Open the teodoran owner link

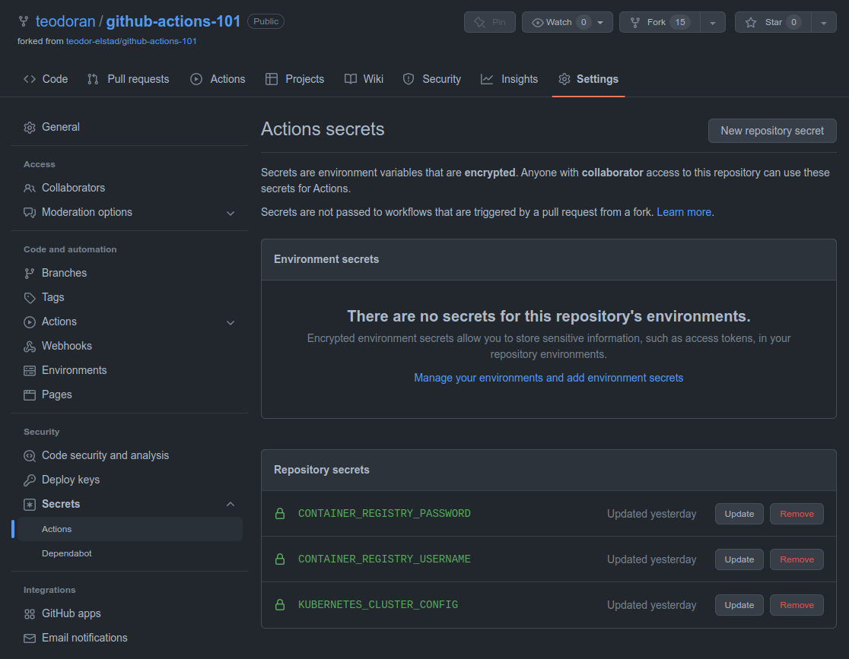tap(65, 21)
